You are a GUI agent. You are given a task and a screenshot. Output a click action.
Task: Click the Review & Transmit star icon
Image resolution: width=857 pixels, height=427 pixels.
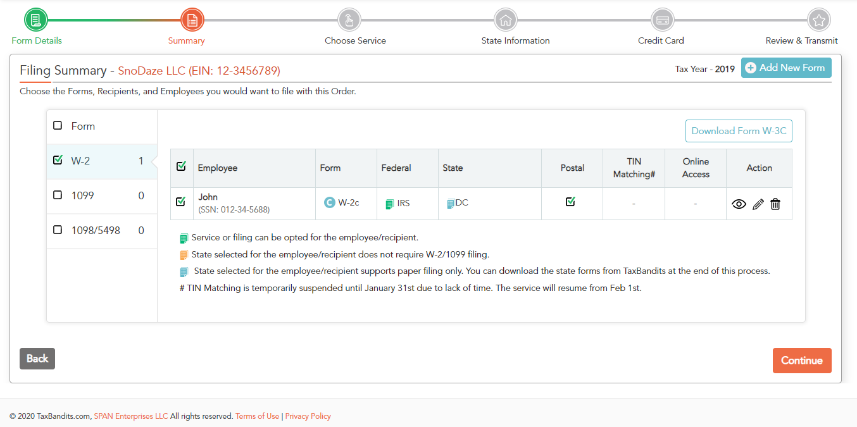[x=819, y=20]
